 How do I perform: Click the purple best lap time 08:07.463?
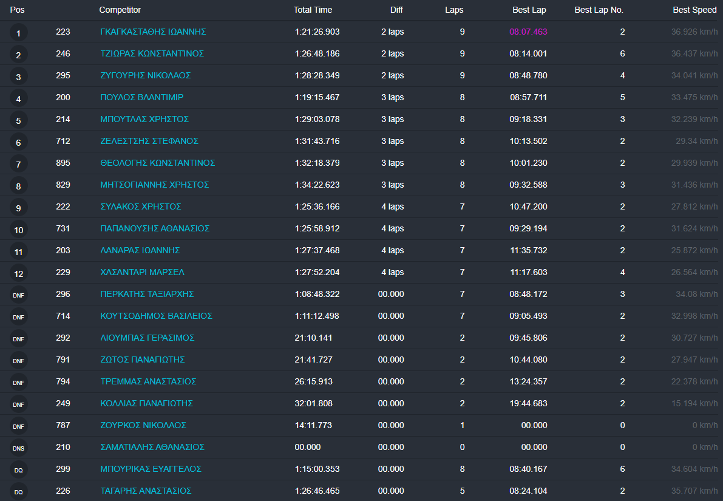(x=528, y=32)
